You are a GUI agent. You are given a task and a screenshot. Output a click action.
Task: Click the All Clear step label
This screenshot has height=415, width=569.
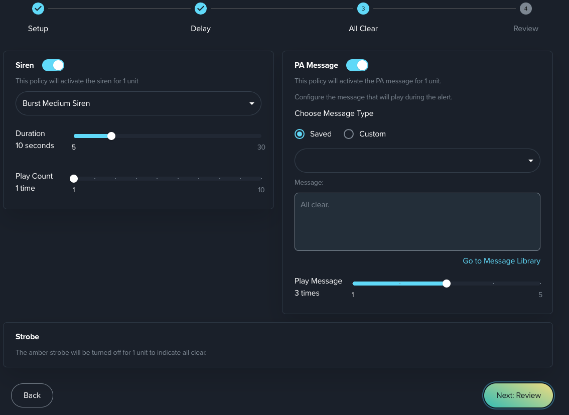coord(363,29)
